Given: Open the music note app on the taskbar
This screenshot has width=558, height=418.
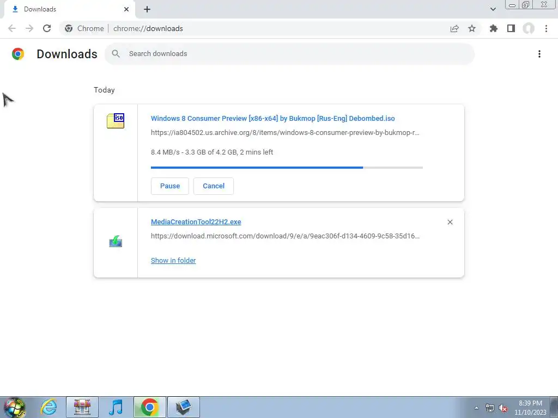Looking at the screenshot, I should tap(116, 407).
